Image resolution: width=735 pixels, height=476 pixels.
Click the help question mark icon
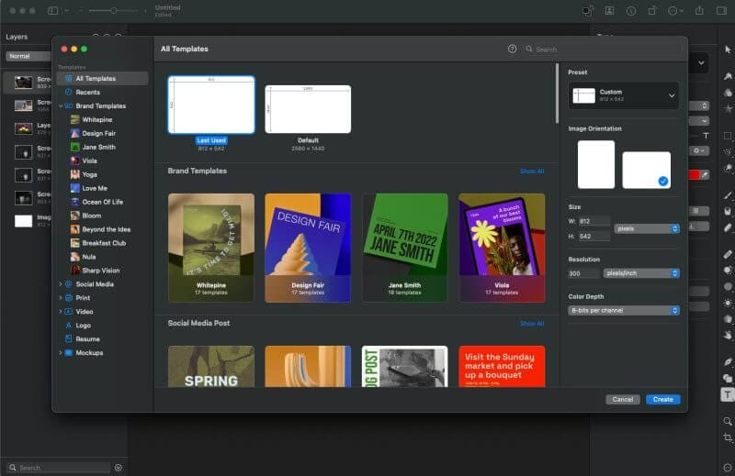coord(513,49)
